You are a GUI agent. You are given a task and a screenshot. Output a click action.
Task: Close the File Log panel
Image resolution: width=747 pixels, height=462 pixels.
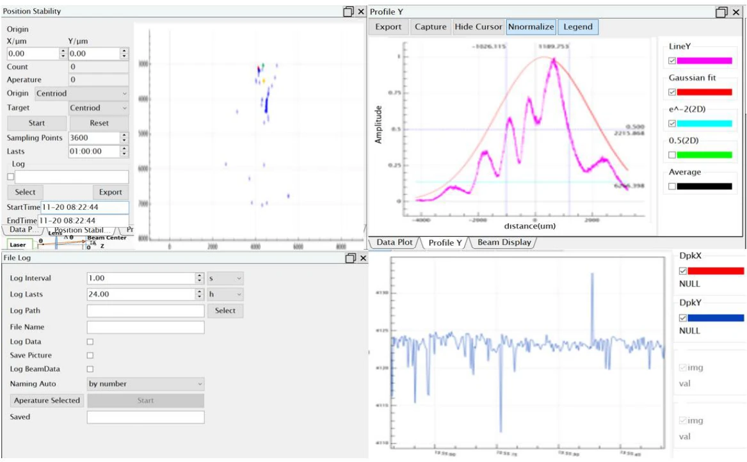tap(363, 258)
